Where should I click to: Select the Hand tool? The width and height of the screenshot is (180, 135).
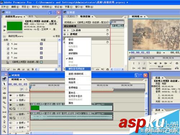click(x=4, y=126)
